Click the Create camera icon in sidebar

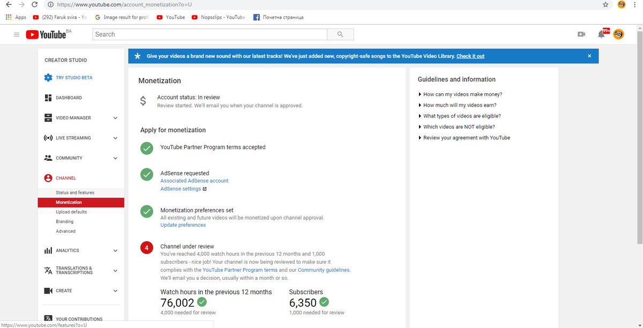pyautogui.click(x=48, y=290)
